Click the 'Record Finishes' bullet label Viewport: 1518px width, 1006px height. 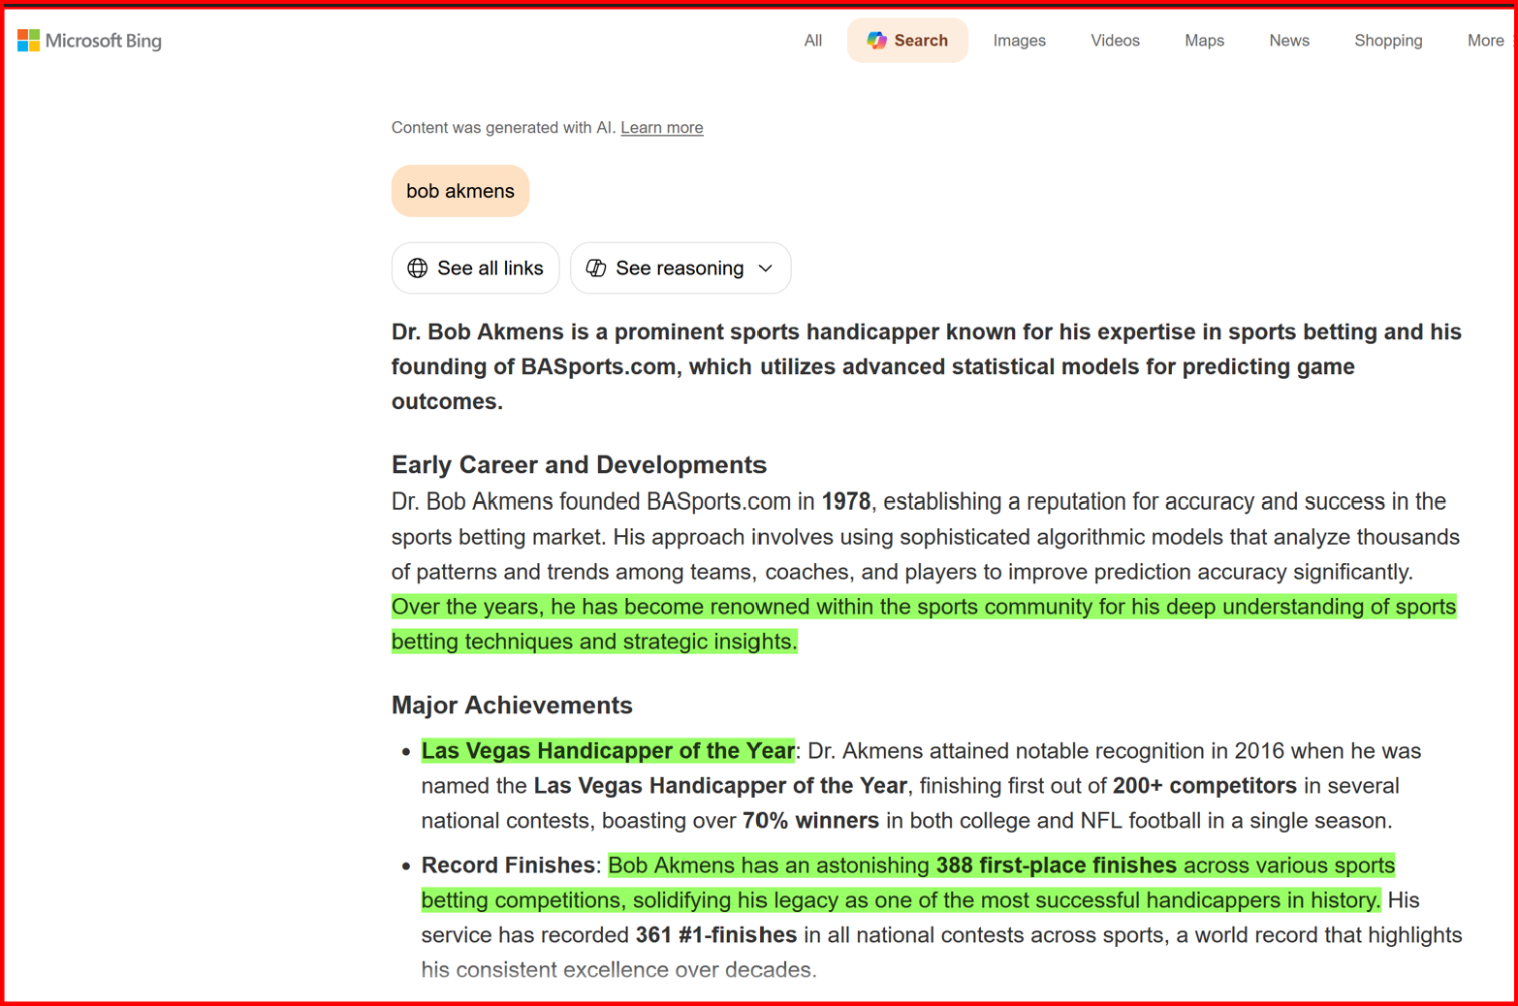[x=508, y=865]
